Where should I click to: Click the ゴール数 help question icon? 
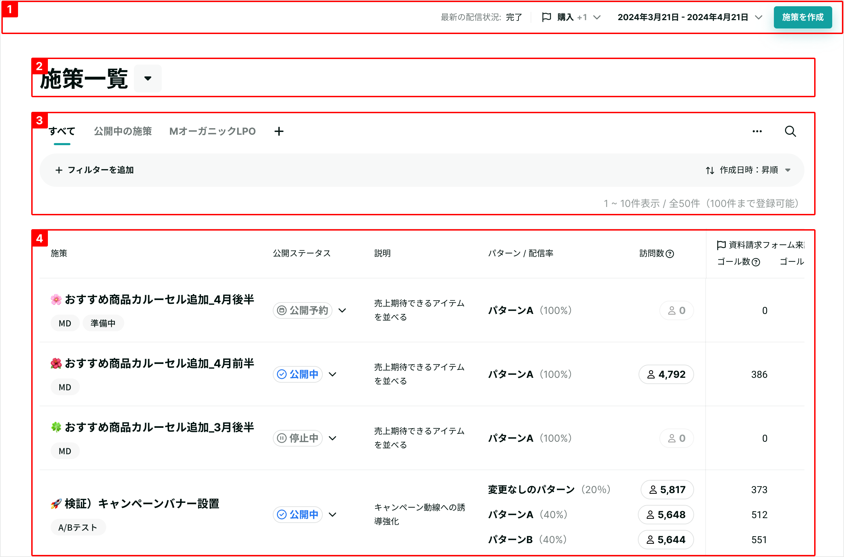pos(756,262)
